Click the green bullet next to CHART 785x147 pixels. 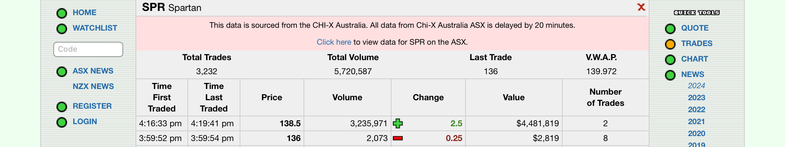(670, 60)
